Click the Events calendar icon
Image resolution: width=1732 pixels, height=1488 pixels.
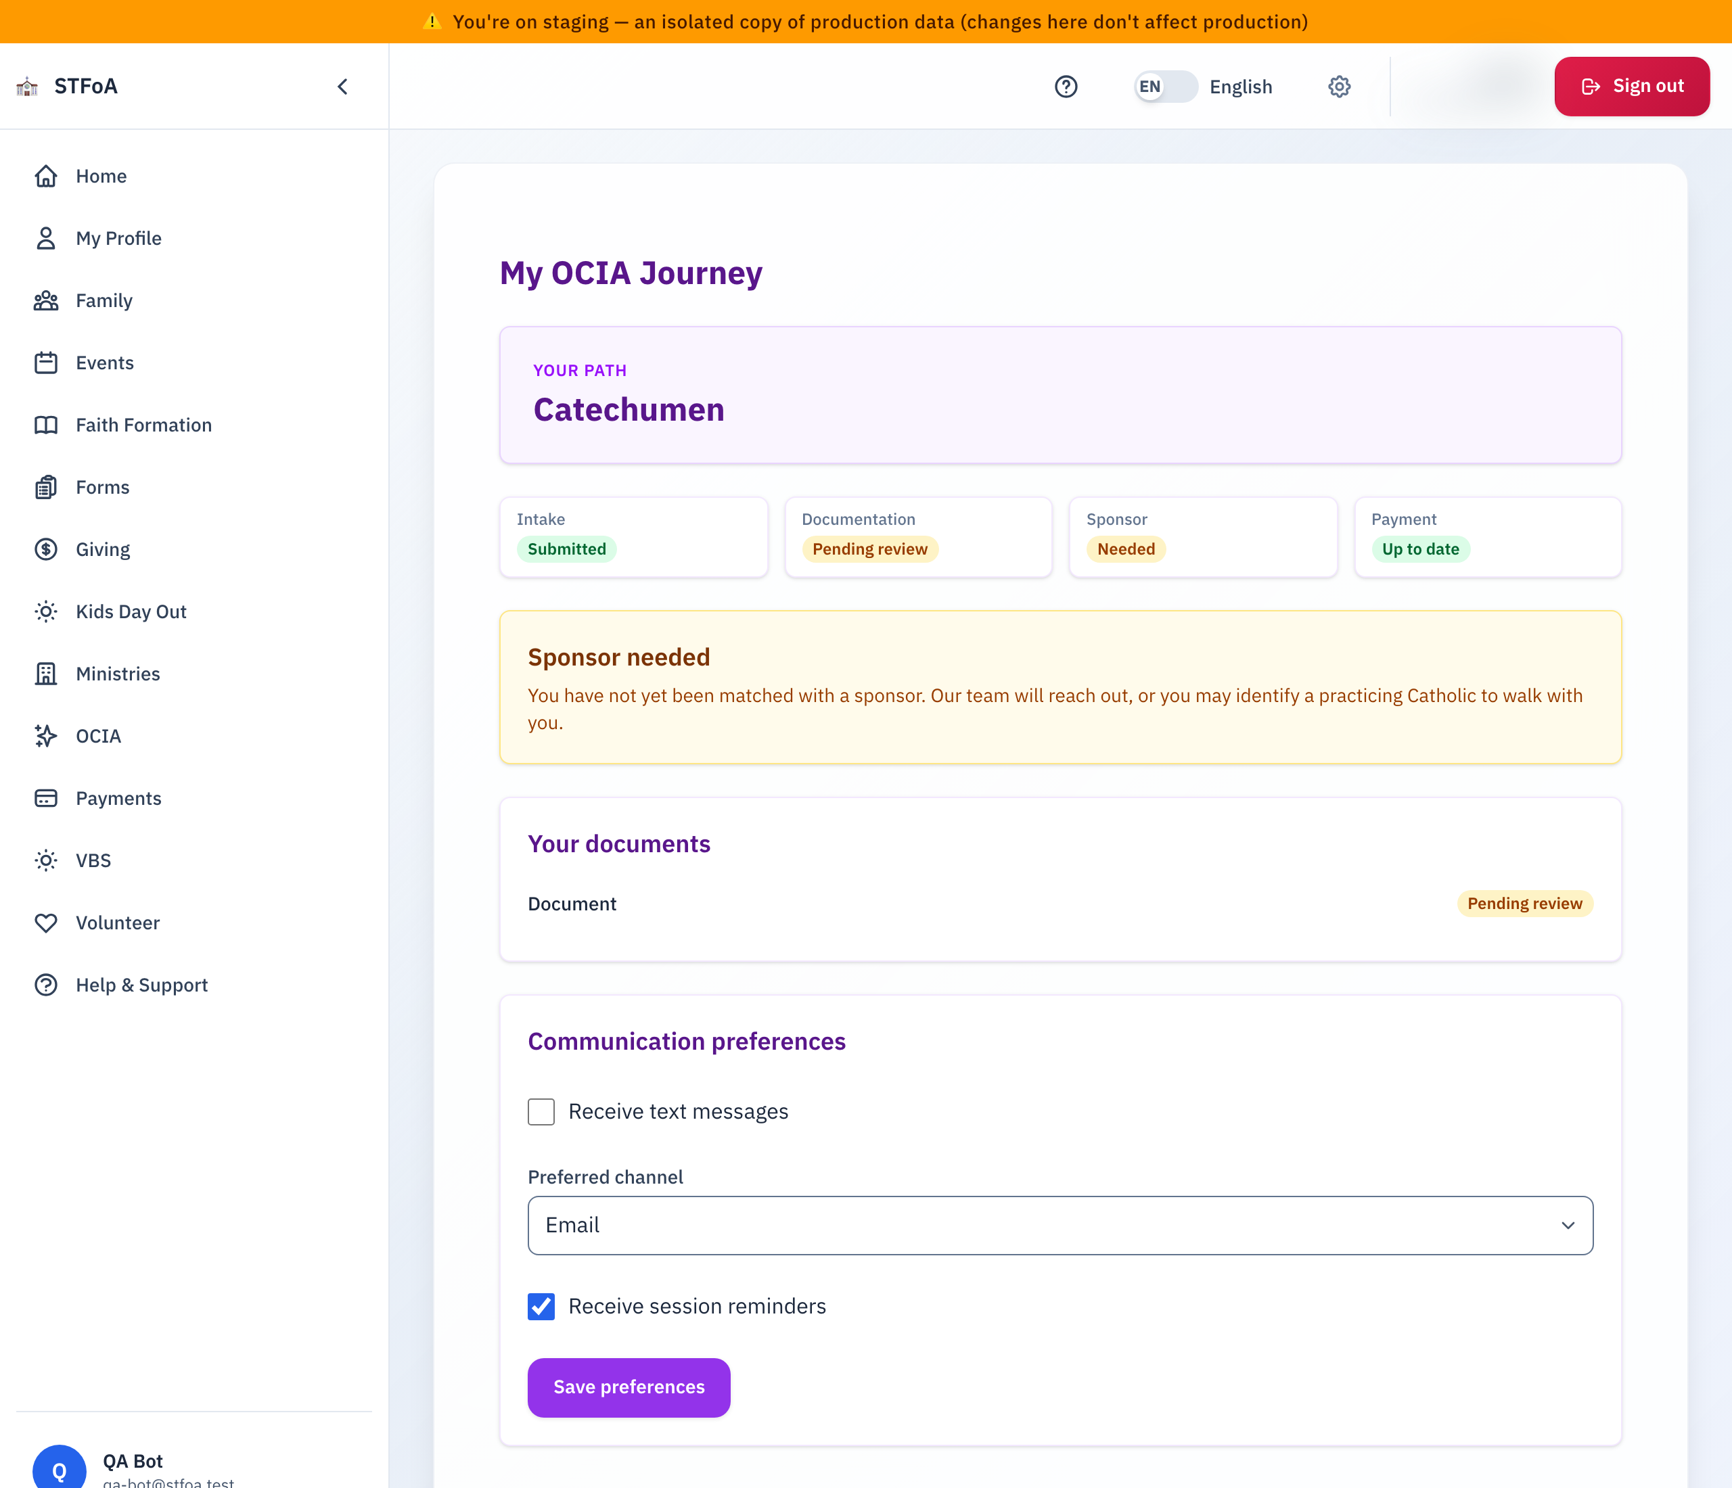(x=46, y=363)
